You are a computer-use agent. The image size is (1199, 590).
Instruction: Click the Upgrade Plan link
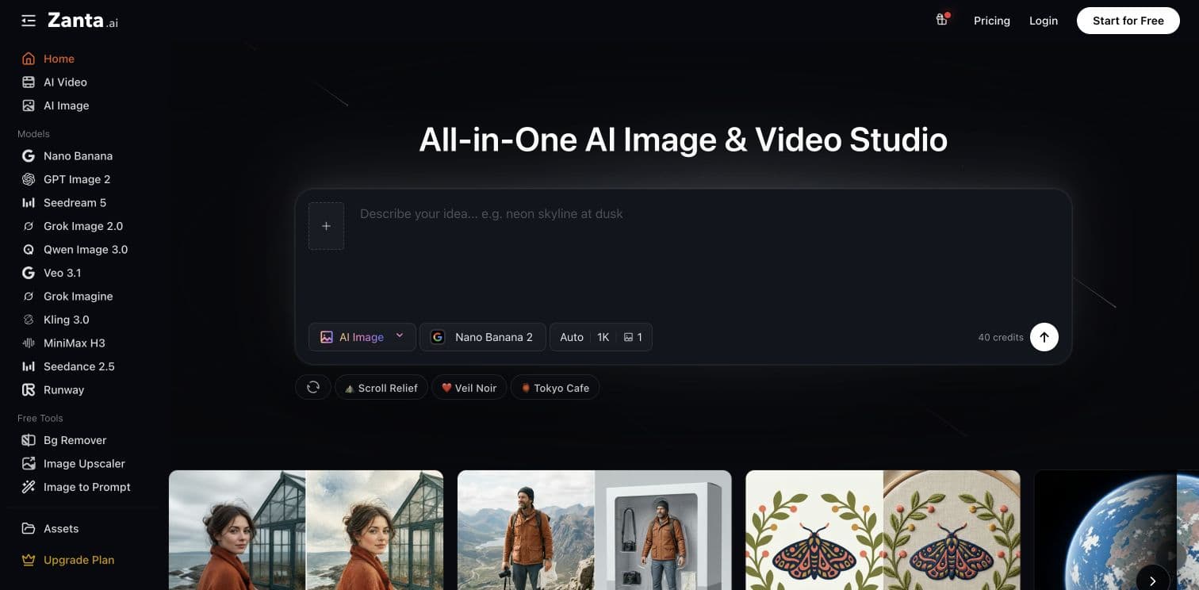(x=79, y=560)
